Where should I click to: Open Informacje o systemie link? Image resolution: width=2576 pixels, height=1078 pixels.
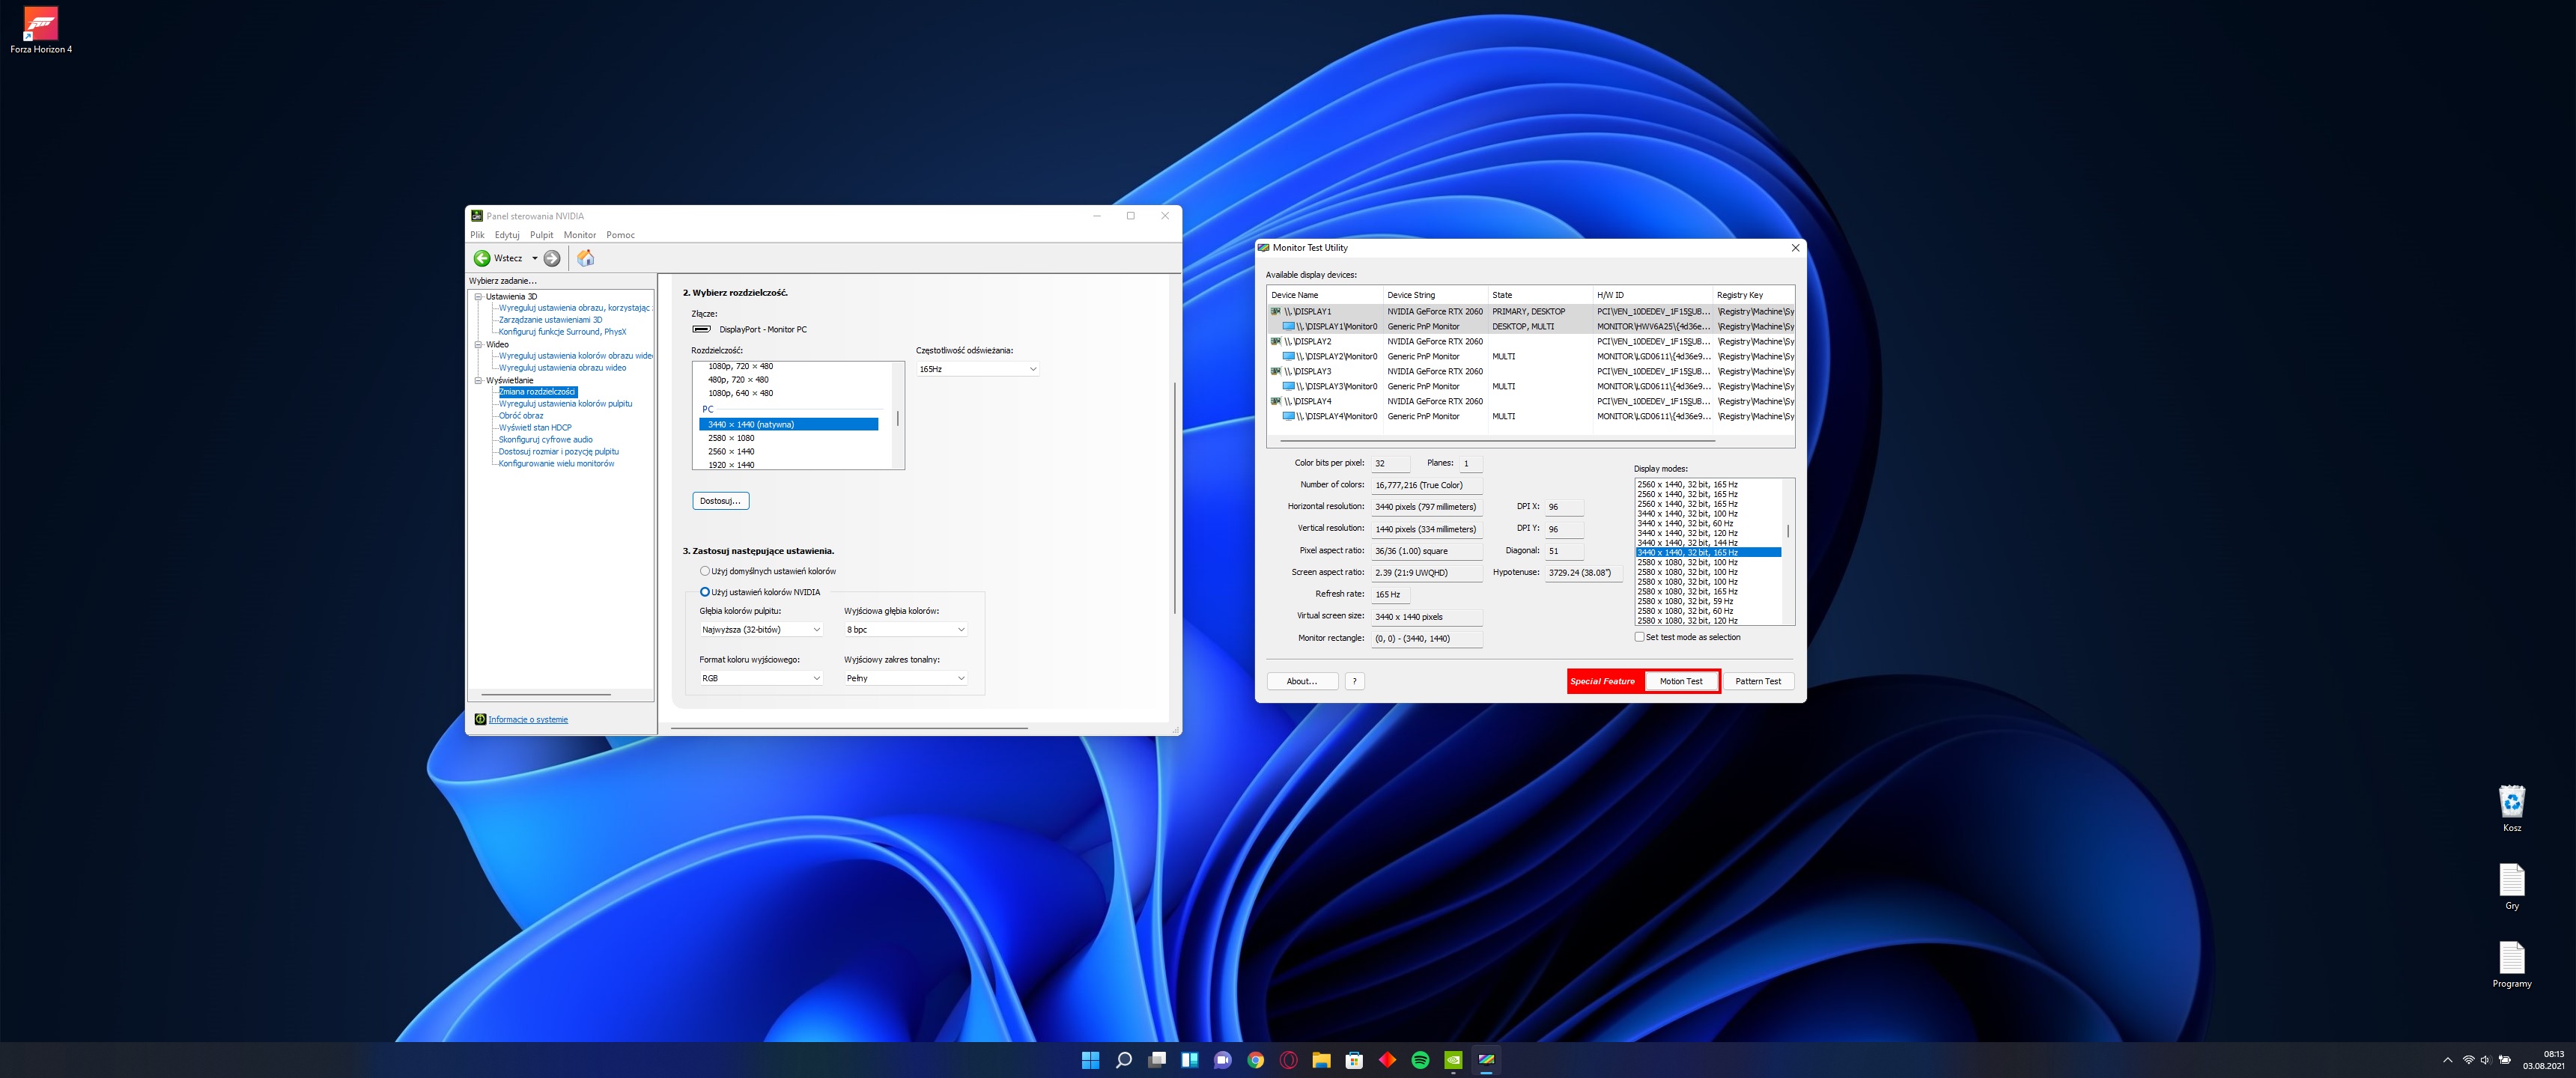point(528,720)
